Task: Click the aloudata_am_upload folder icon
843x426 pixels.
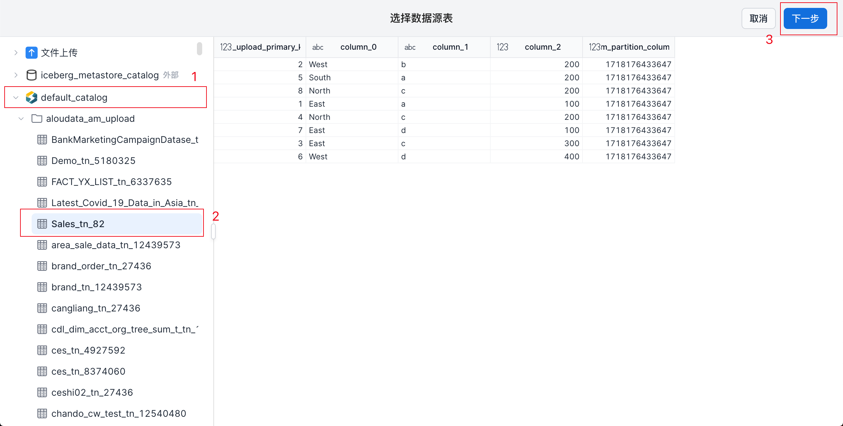Action: tap(37, 119)
